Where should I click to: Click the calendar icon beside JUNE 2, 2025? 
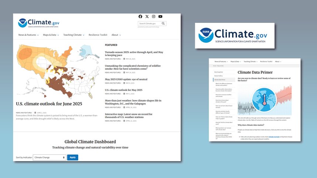35,113
